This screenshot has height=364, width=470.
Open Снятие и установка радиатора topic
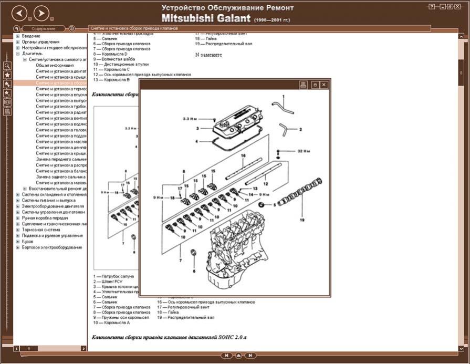tap(61, 112)
